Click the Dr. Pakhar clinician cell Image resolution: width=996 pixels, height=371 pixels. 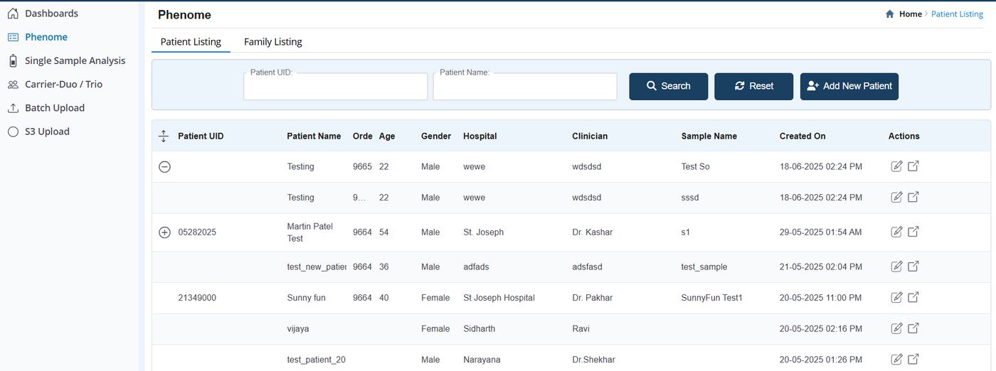[x=592, y=298]
